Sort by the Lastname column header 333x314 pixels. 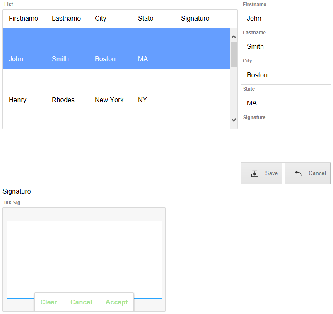(66, 19)
